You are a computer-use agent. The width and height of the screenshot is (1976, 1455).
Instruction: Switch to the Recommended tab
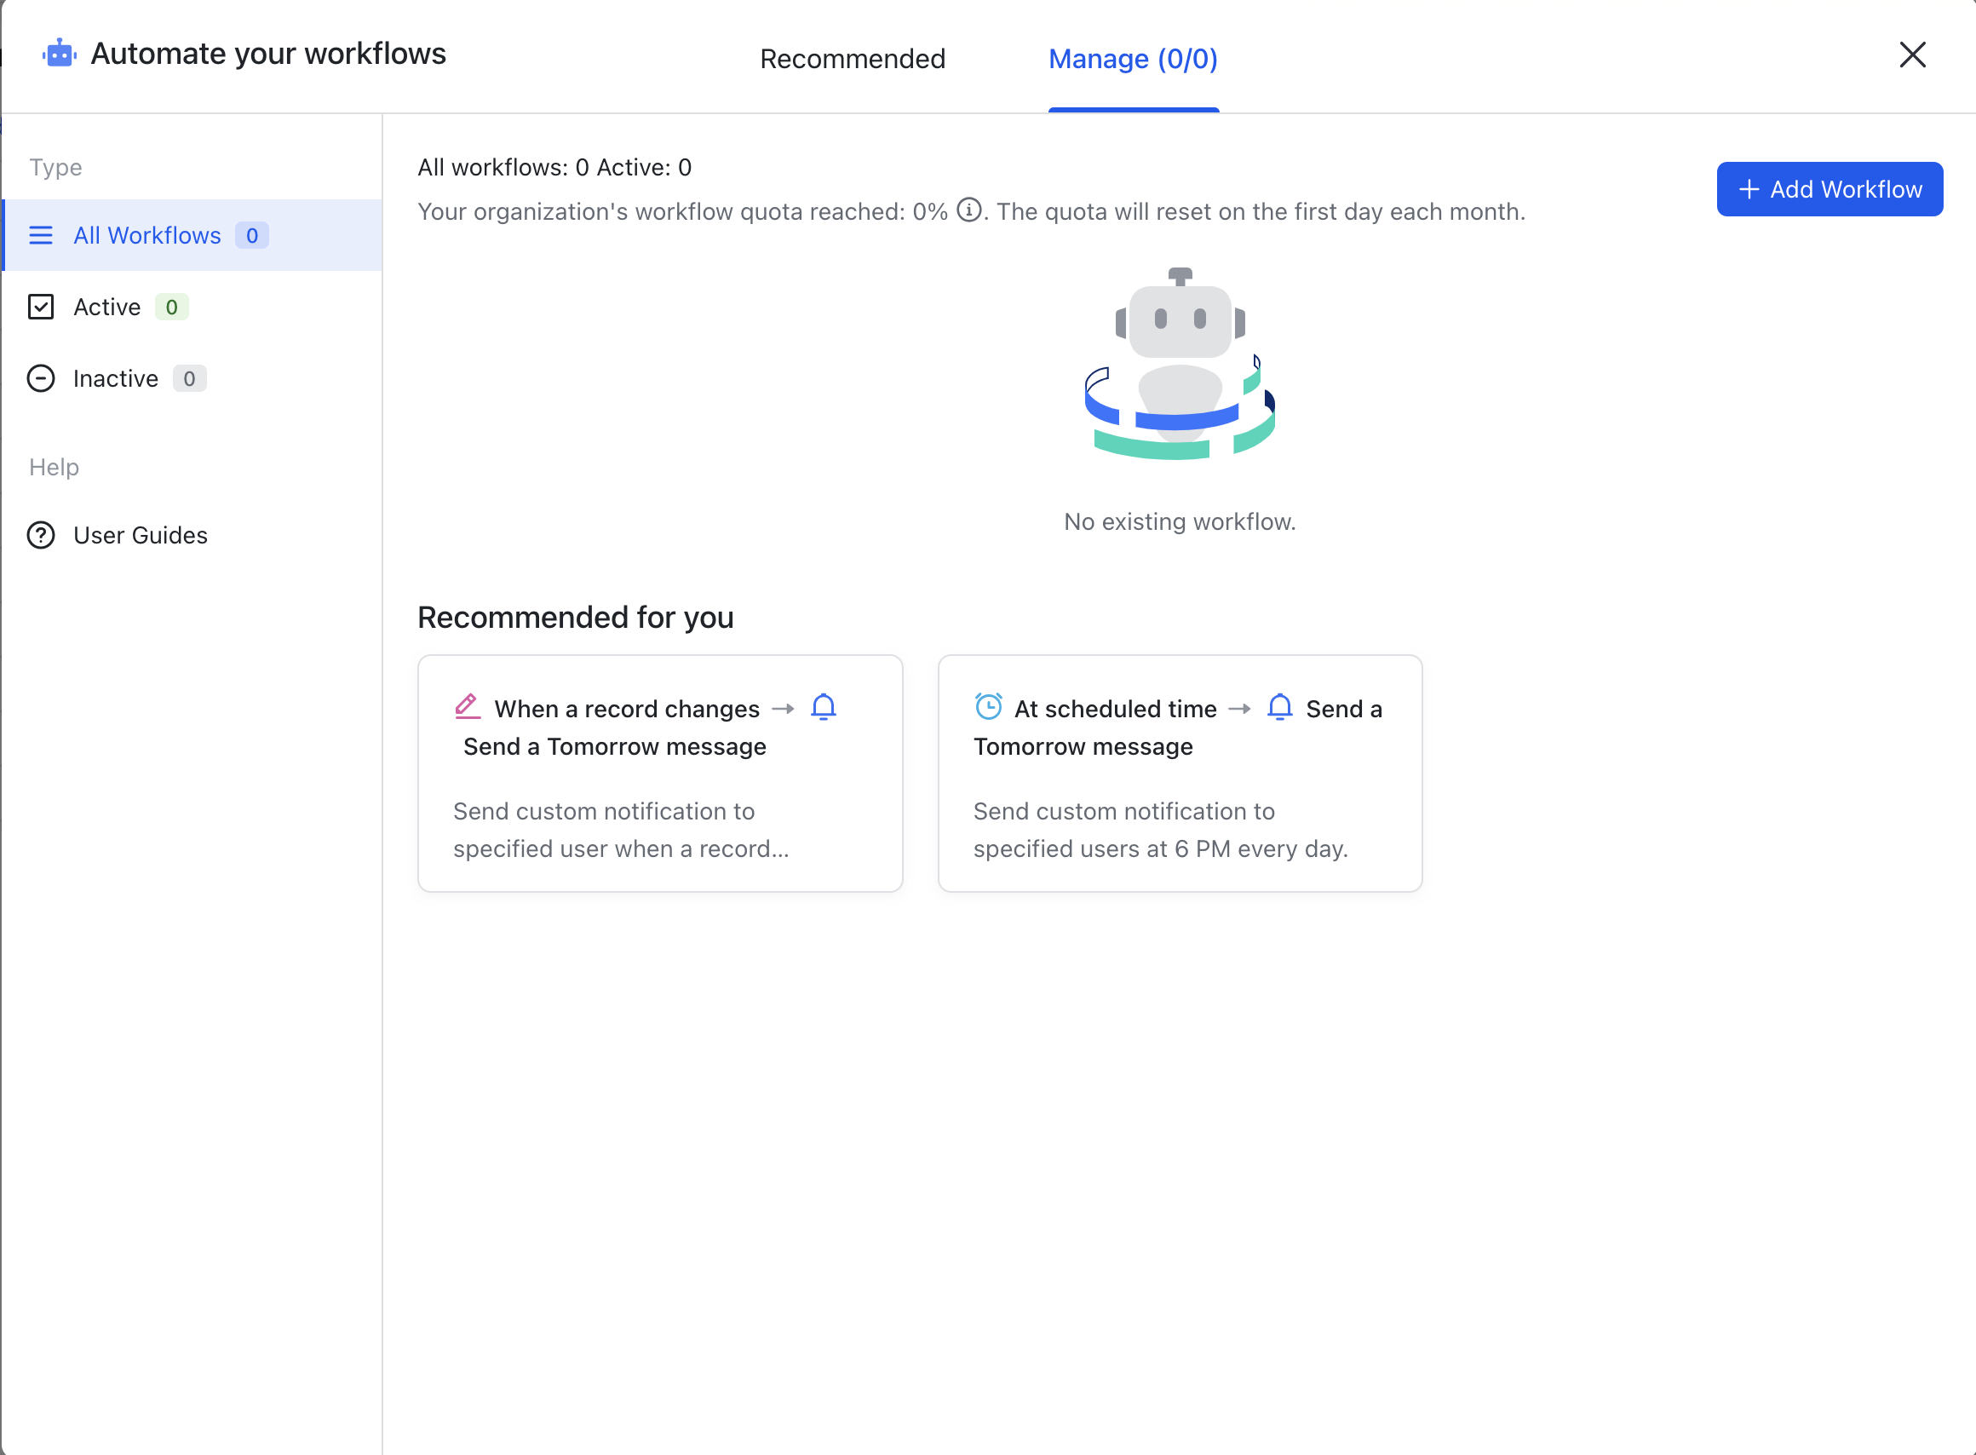852,59
